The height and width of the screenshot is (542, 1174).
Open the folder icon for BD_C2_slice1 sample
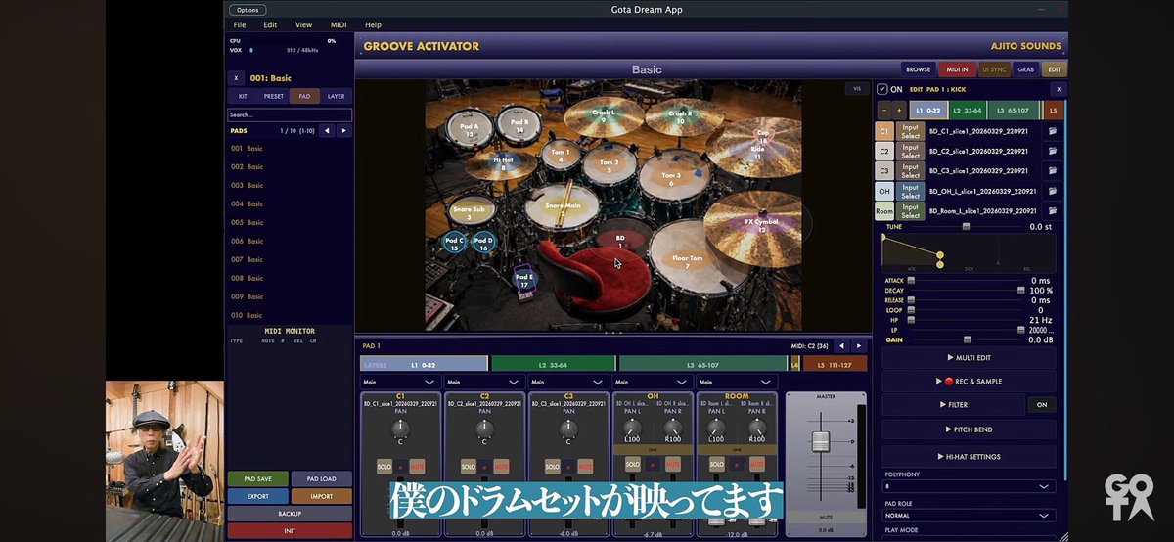point(1053,151)
